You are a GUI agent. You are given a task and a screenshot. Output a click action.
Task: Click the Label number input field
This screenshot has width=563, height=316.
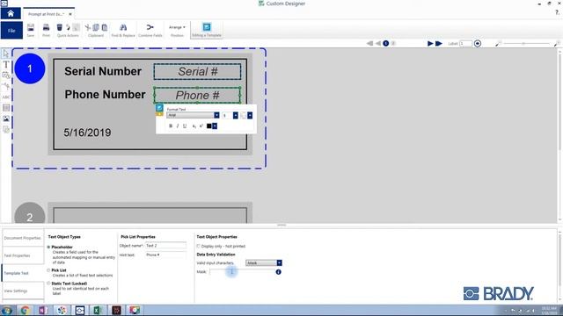click(465, 43)
